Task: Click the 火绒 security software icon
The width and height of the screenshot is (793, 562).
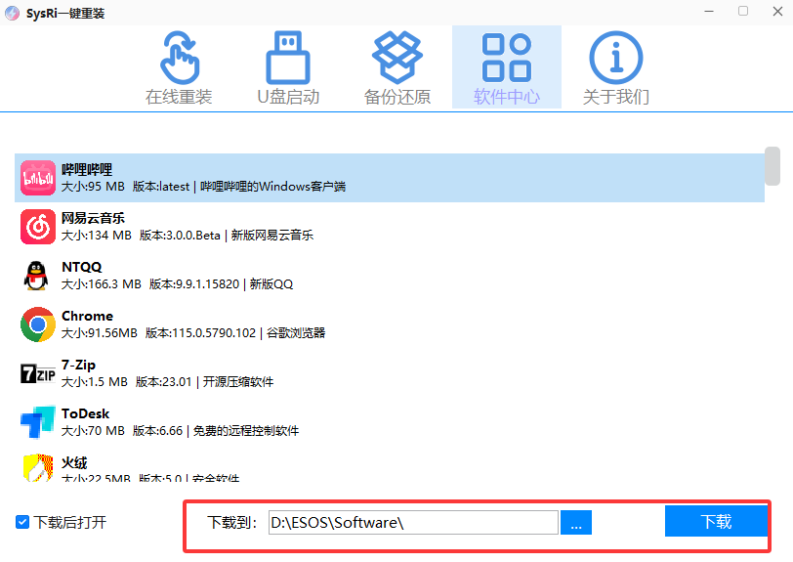Action: click(x=38, y=467)
